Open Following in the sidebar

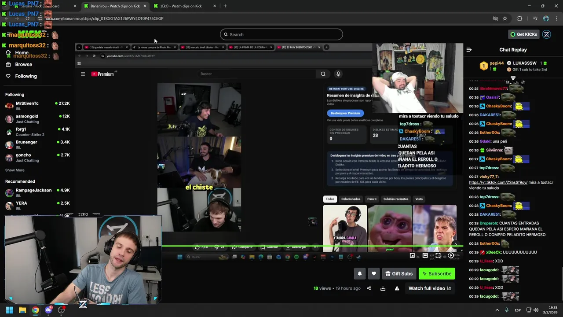(x=26, y=76)
